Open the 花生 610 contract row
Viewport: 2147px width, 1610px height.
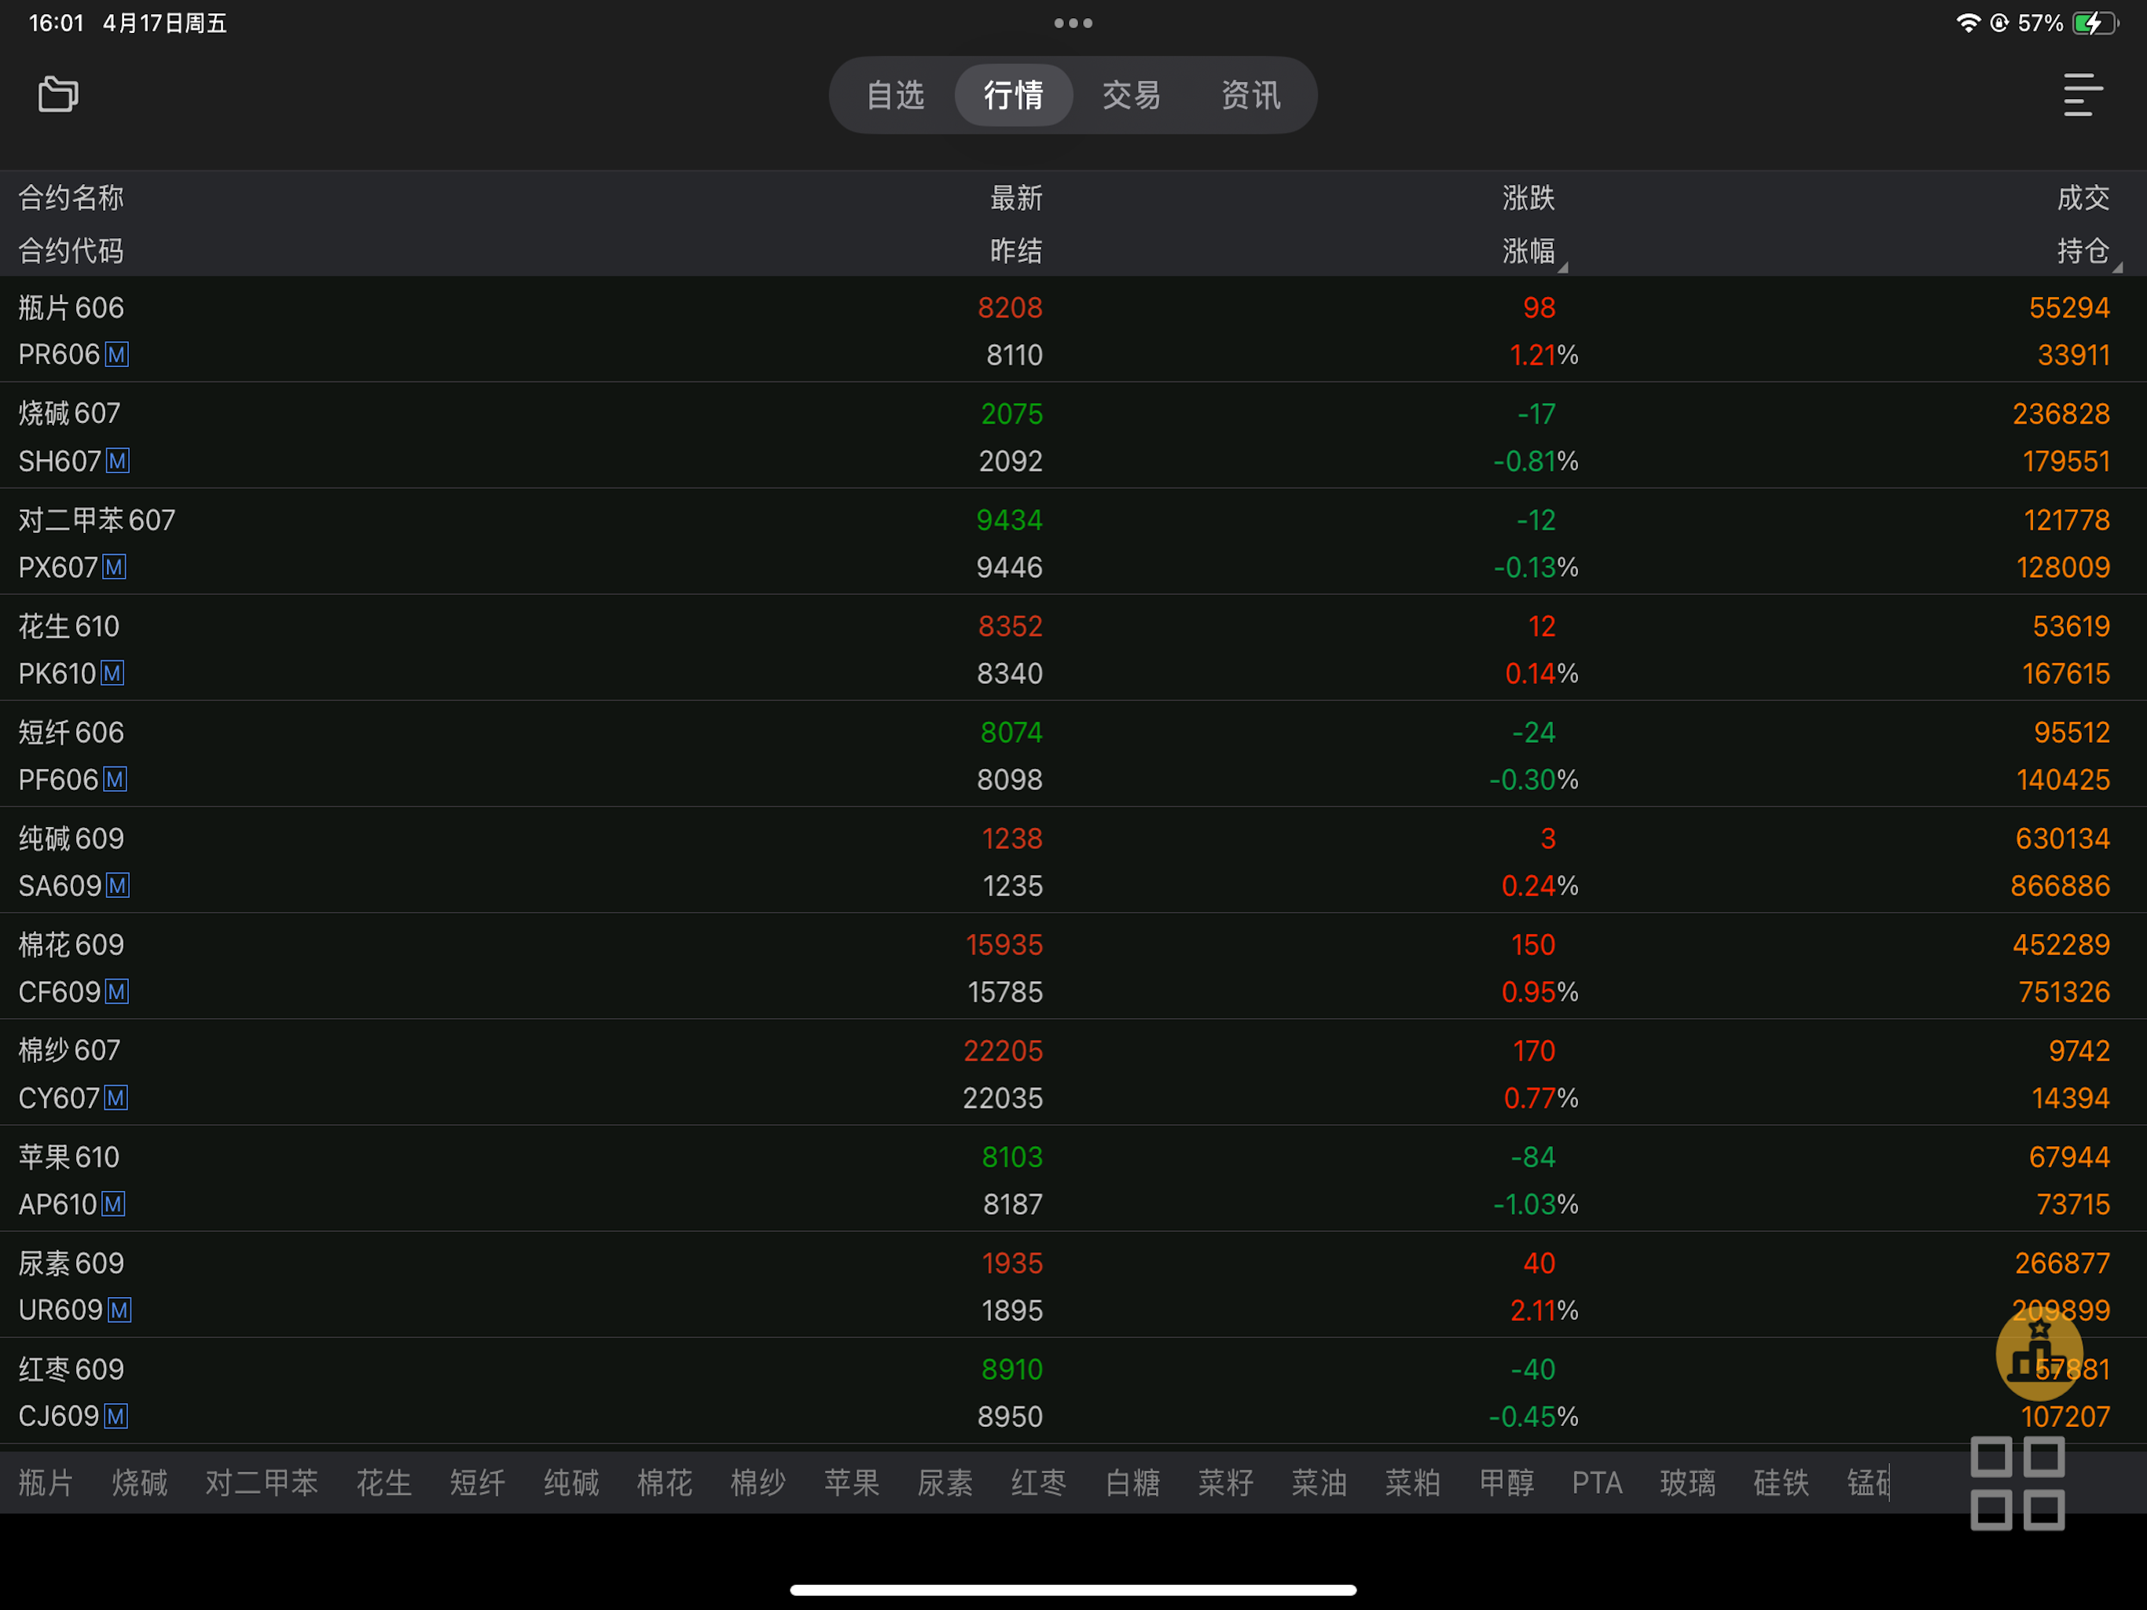[1073, 649]
